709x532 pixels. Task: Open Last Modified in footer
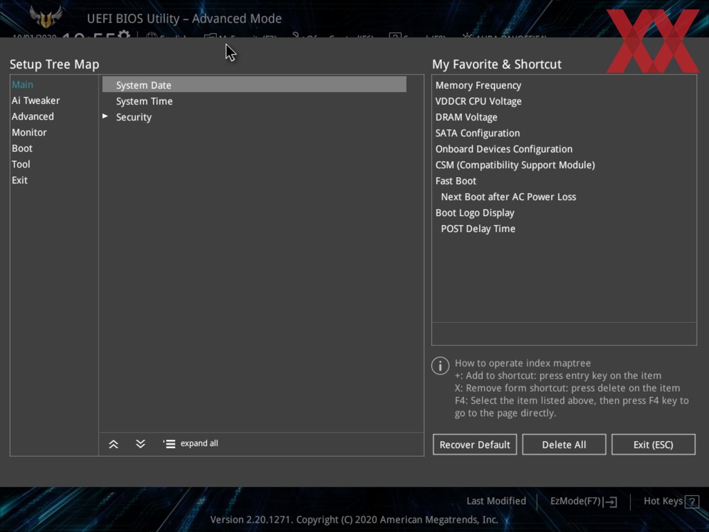(496, 501)
